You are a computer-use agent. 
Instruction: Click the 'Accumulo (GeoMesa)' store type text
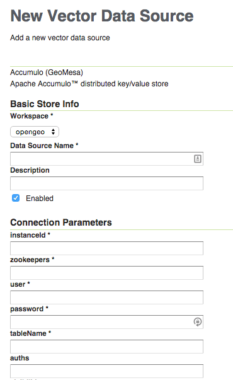(x=47, y=72)
